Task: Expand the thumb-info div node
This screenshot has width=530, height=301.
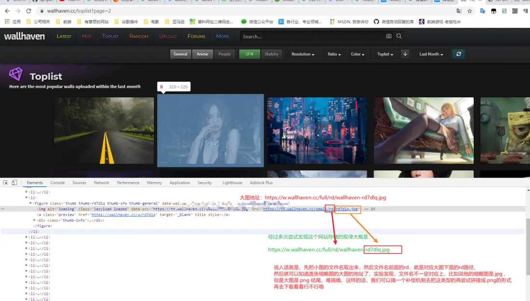Action: (x=34, y=220)
